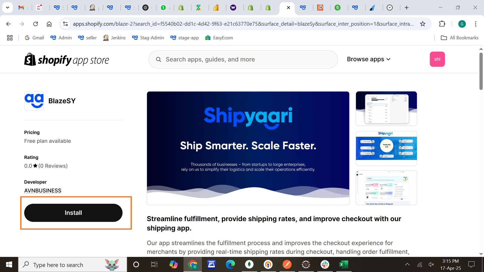Click the BlazeSY app icon

(34, 101)
